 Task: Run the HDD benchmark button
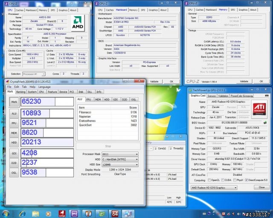pos(14,142)
